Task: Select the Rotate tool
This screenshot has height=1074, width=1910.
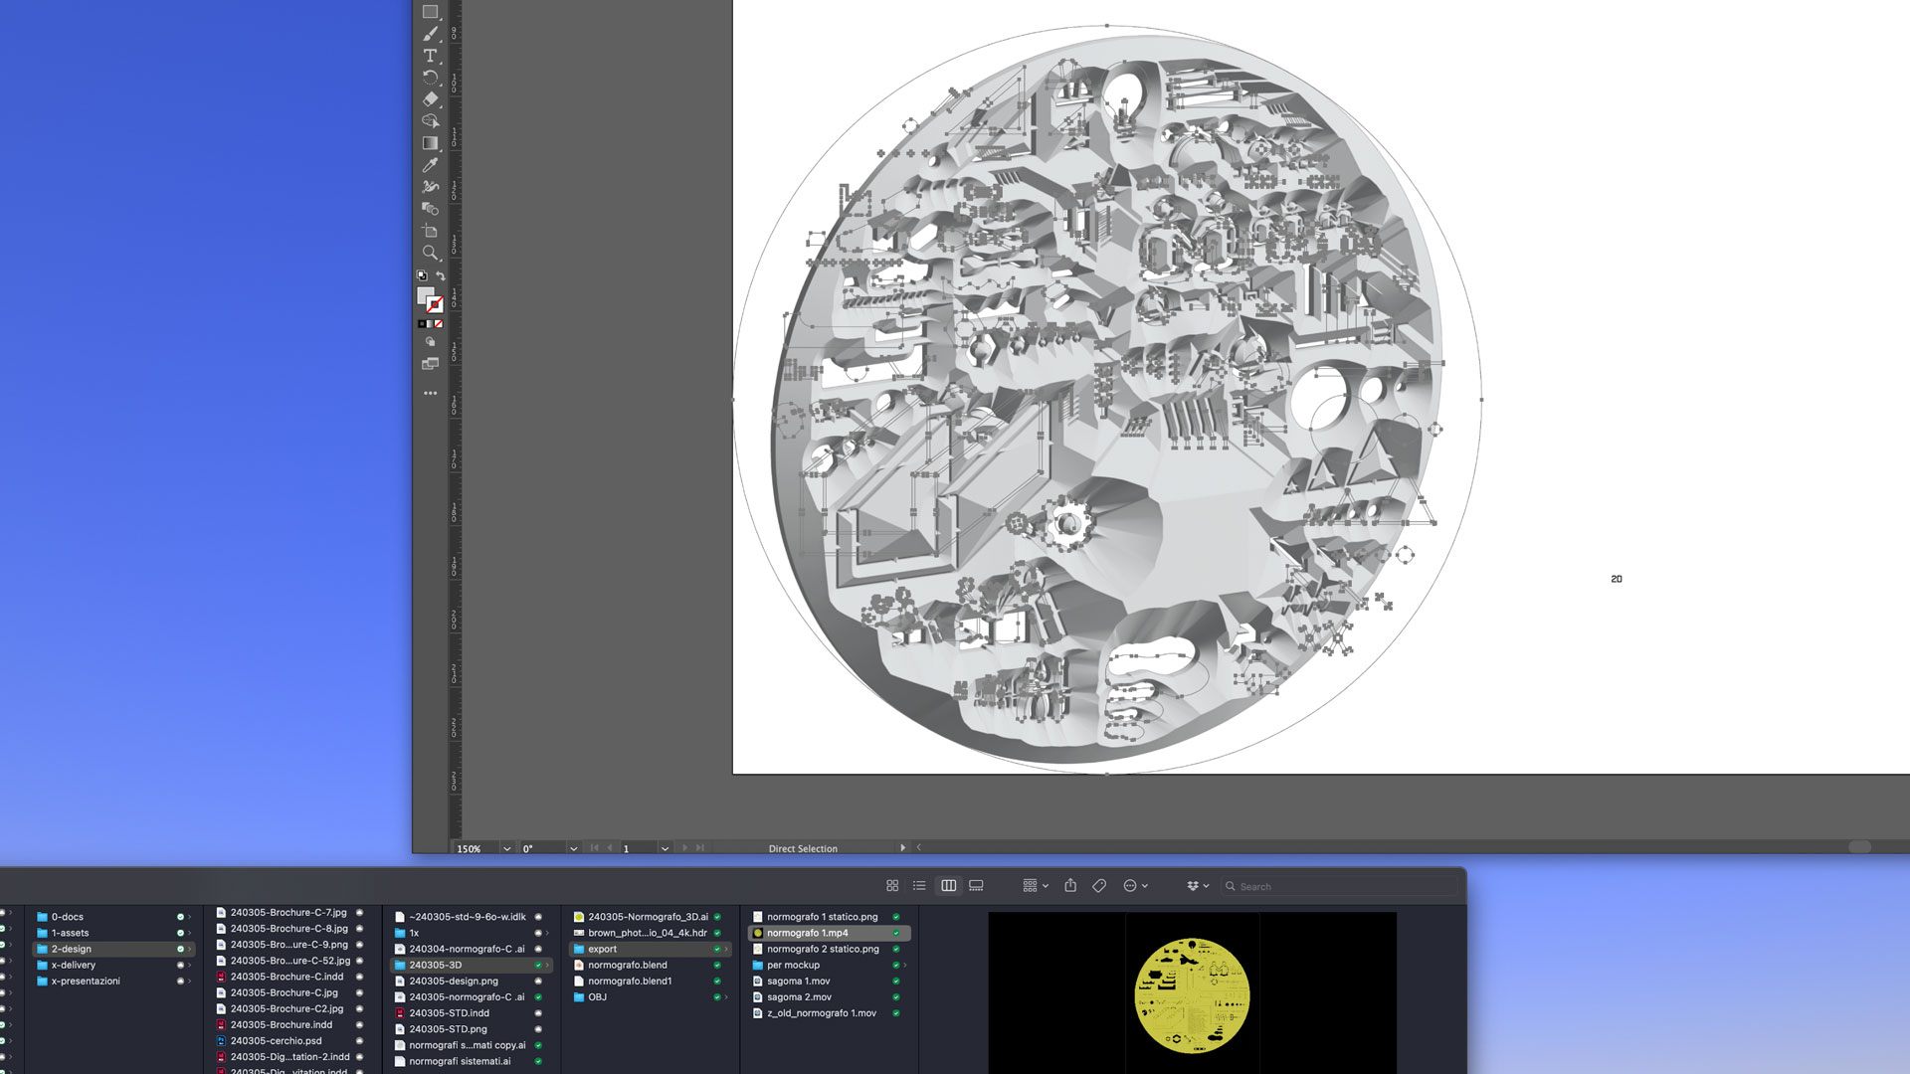Action: coord(430,78)
